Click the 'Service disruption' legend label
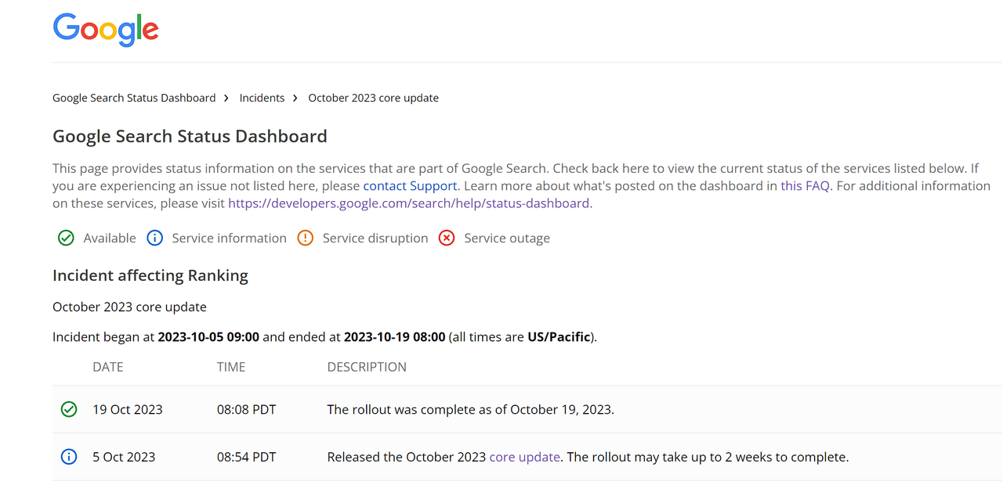 click(375, 238)
